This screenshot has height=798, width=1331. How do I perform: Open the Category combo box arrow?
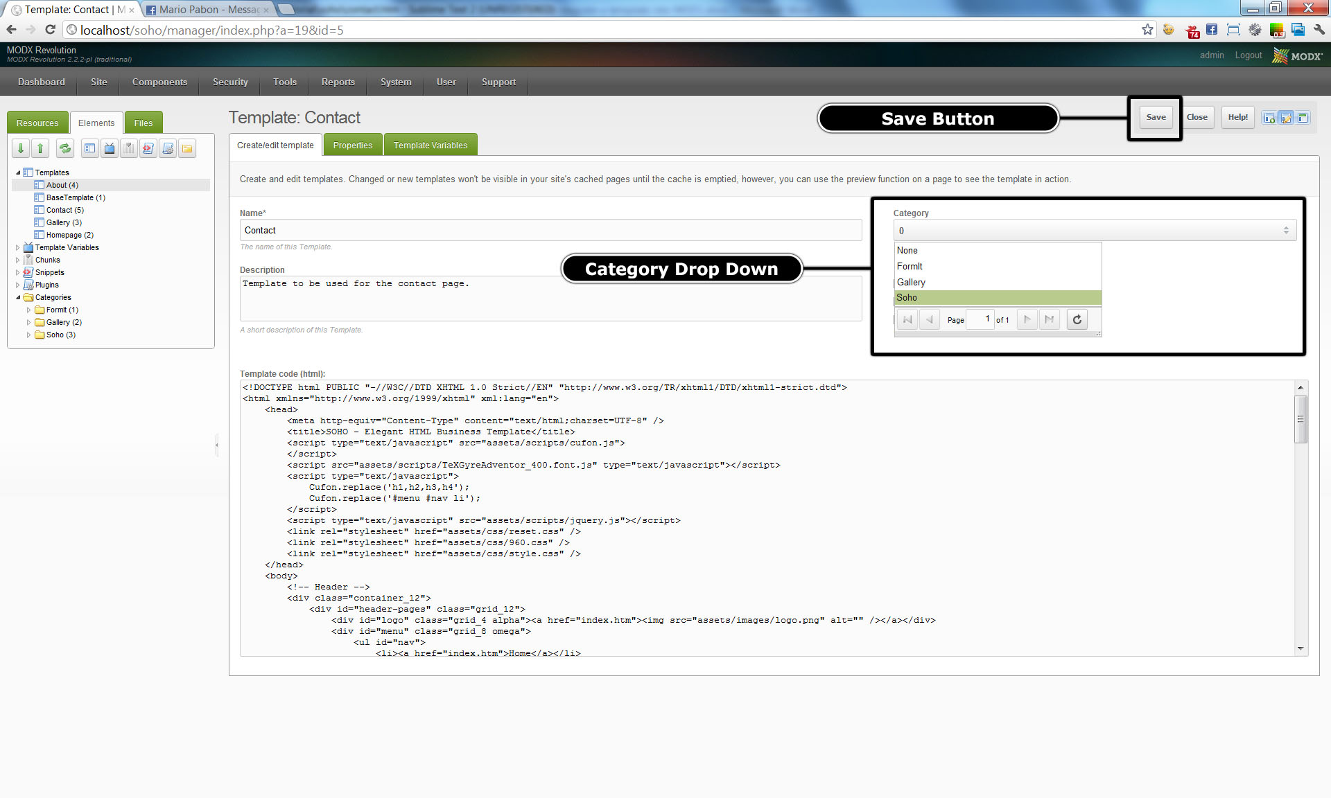click(x=1286, y=231)
